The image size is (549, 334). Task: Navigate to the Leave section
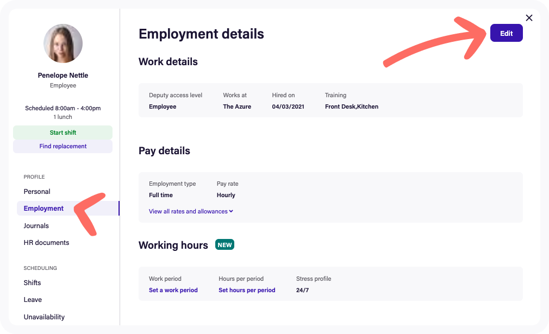33,300
